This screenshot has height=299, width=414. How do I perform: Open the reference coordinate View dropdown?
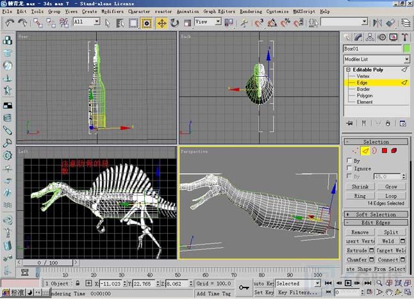(x=218, y=21)
